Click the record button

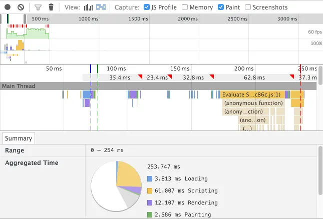8,7
